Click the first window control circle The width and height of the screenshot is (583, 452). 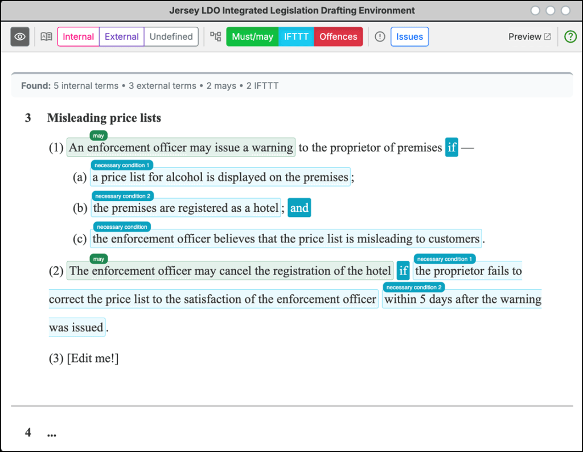(x=535, y=10)
